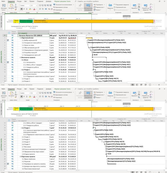Click Відомості task information icon in top window
Viewport: 167px width, 173px height.
click(x=134, y=6)
